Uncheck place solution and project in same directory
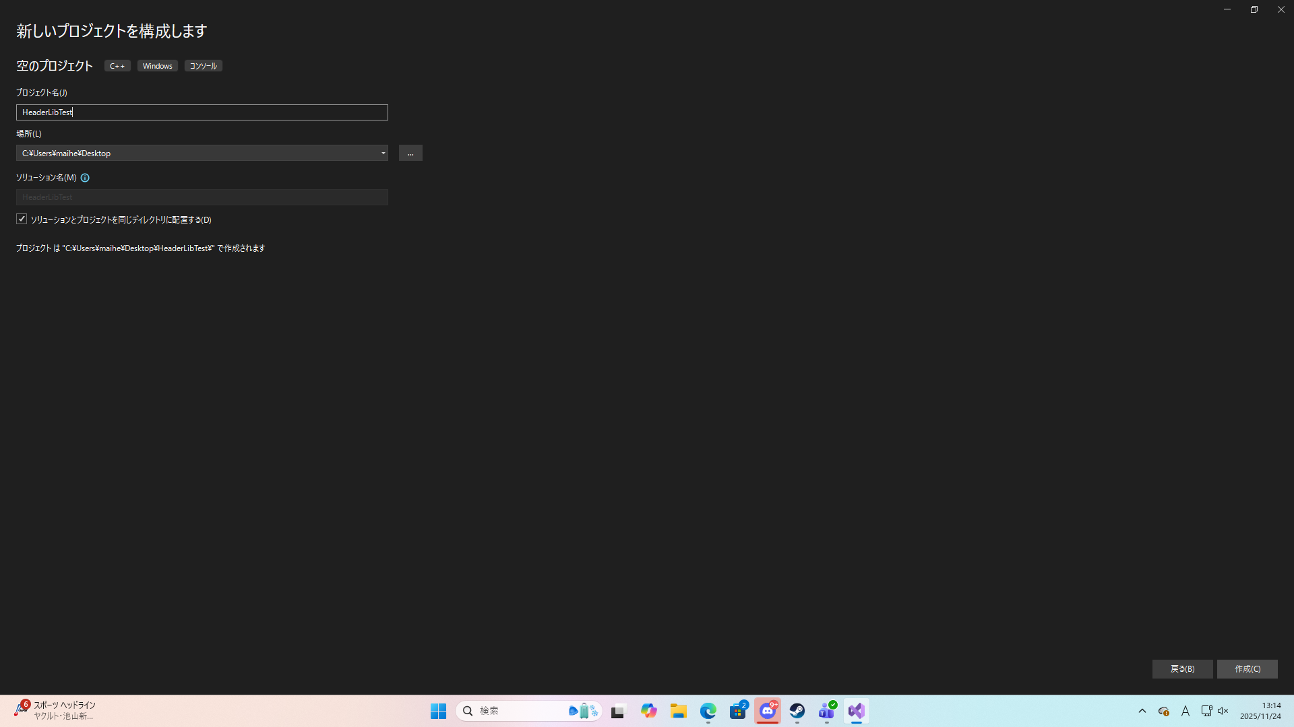This screenshot has width=1294, height=727. click(22, 219)
